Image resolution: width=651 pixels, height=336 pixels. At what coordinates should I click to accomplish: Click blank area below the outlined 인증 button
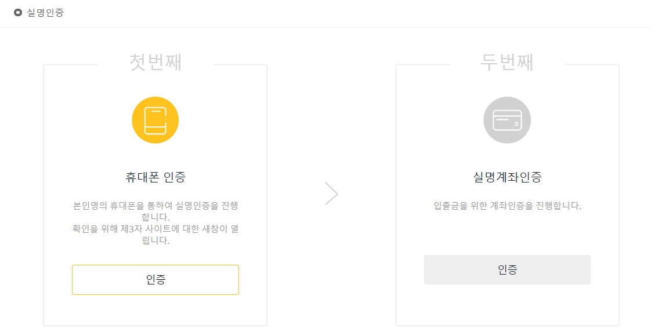155,310
